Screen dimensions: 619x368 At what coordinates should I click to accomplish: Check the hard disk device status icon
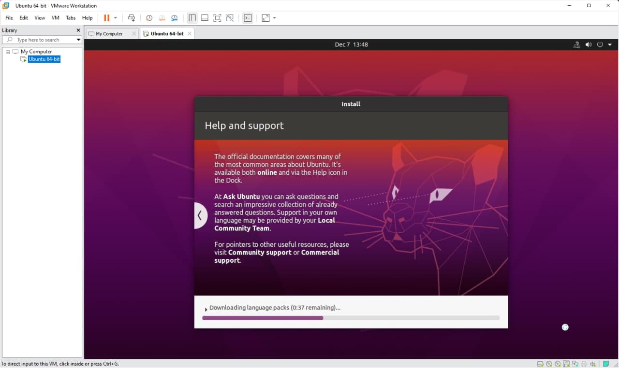540,364
